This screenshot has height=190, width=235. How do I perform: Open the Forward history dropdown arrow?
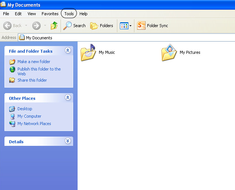click(x=45, y=26)
